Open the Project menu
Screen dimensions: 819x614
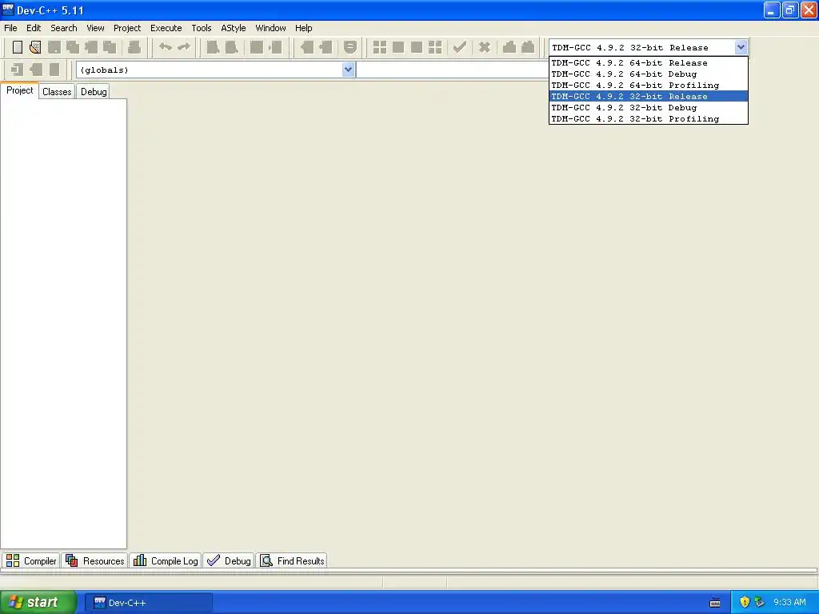click(x=127, y=28)
